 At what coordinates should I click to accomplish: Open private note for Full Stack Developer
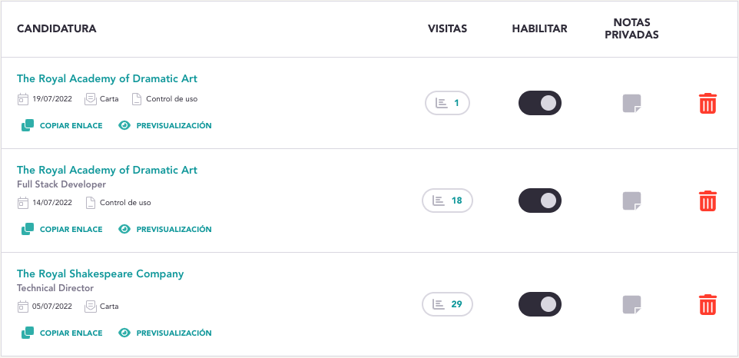pyautogui.click(x=631, y=201)
